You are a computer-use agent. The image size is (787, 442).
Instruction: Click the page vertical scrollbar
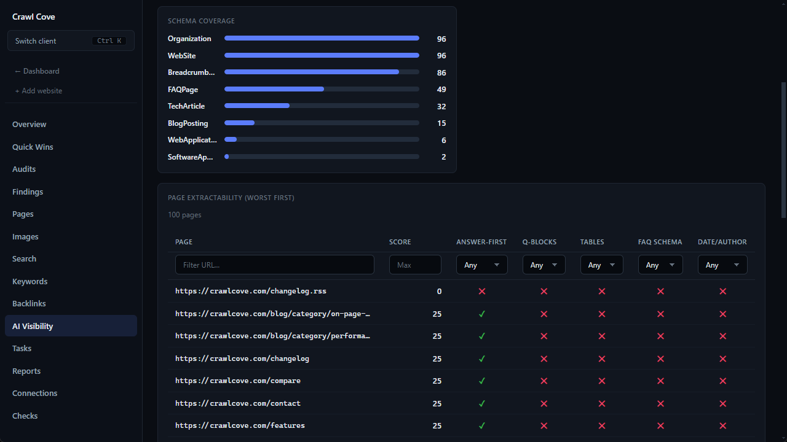tap(783, 150)
